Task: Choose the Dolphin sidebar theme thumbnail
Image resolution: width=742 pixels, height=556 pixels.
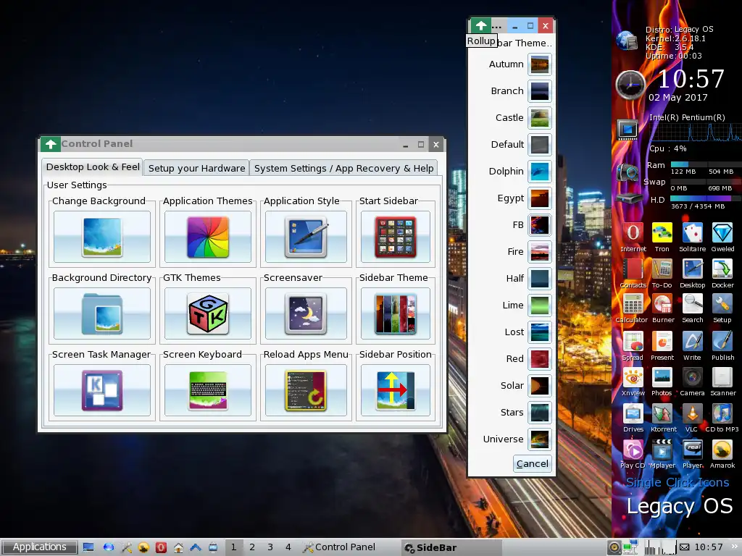Action: 539,172
